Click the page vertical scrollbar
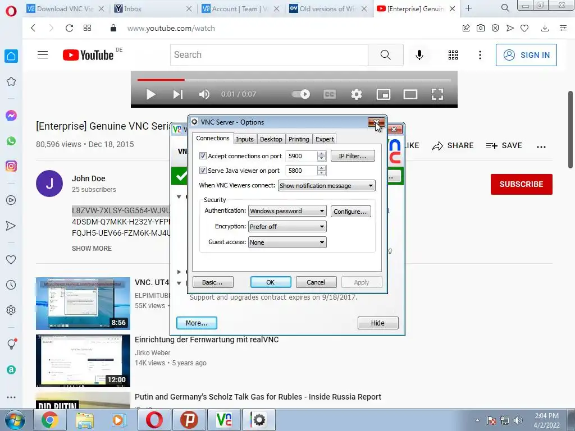This screenshot has height=431, width=575. 571,130
